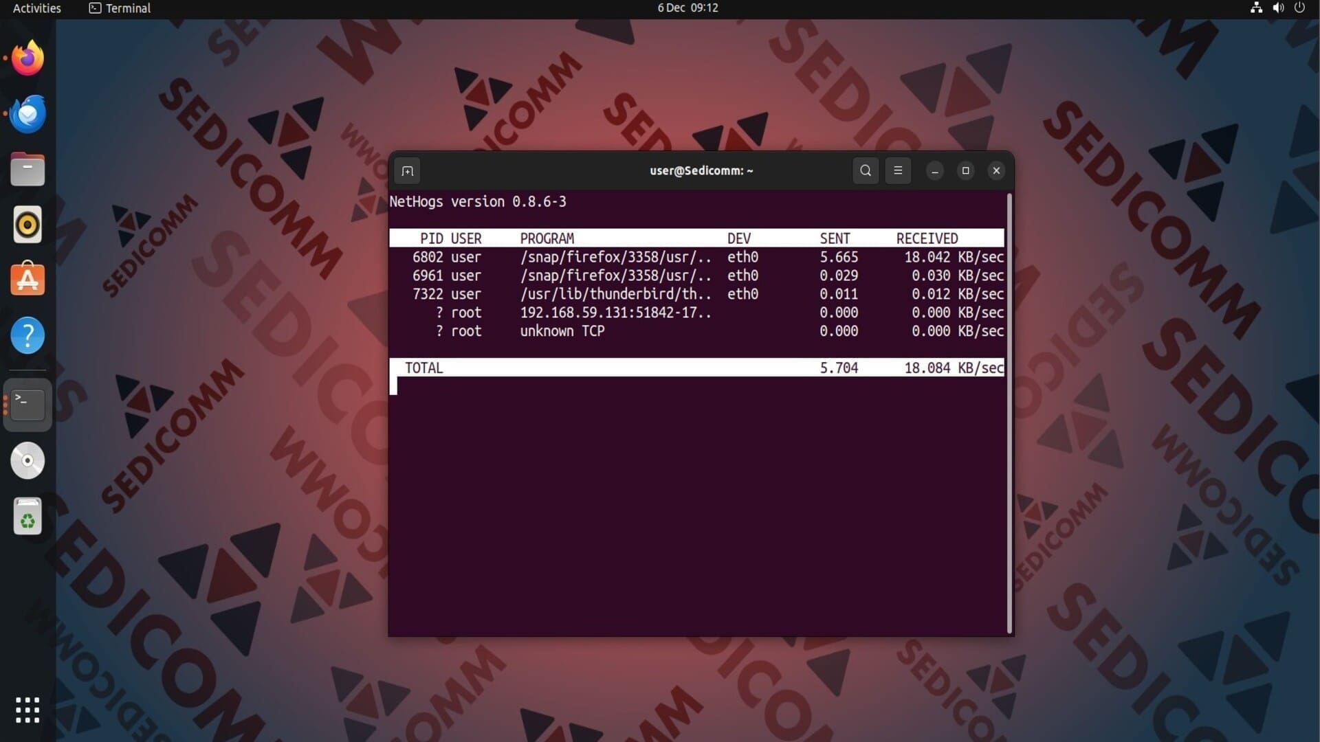Click the network icon in the top bar

[x=1256, y=8]
